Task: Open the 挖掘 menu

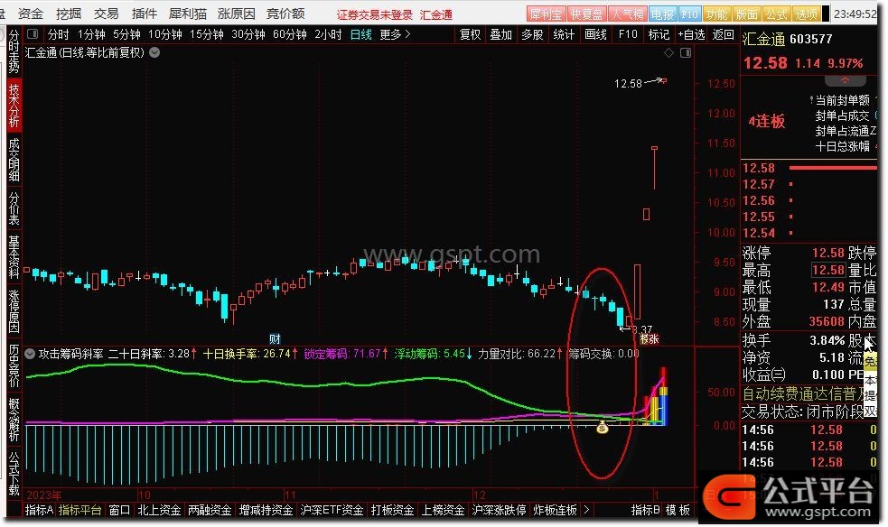Action: tap(69, 13)
